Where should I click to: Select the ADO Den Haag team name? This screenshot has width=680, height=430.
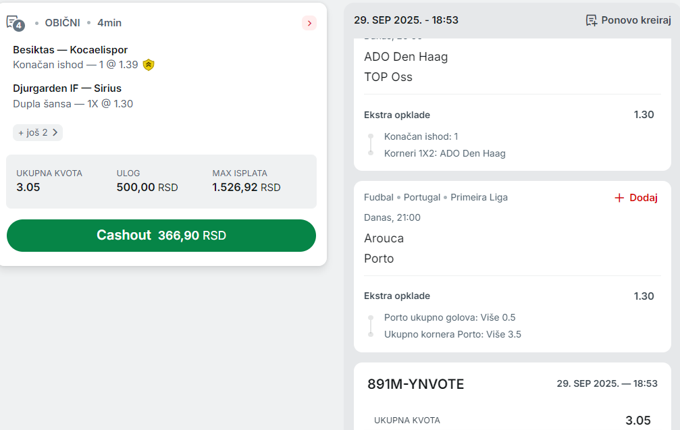[406, 57]
